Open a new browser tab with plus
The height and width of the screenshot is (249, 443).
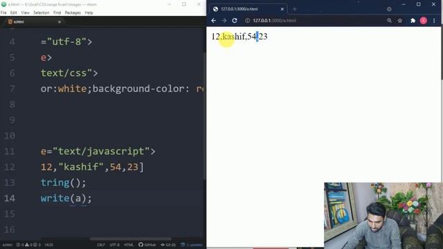coord(295,9)
